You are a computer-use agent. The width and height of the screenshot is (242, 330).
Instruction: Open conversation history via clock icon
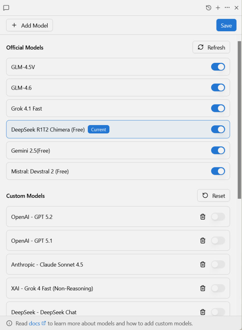click(x=208, y=7)
